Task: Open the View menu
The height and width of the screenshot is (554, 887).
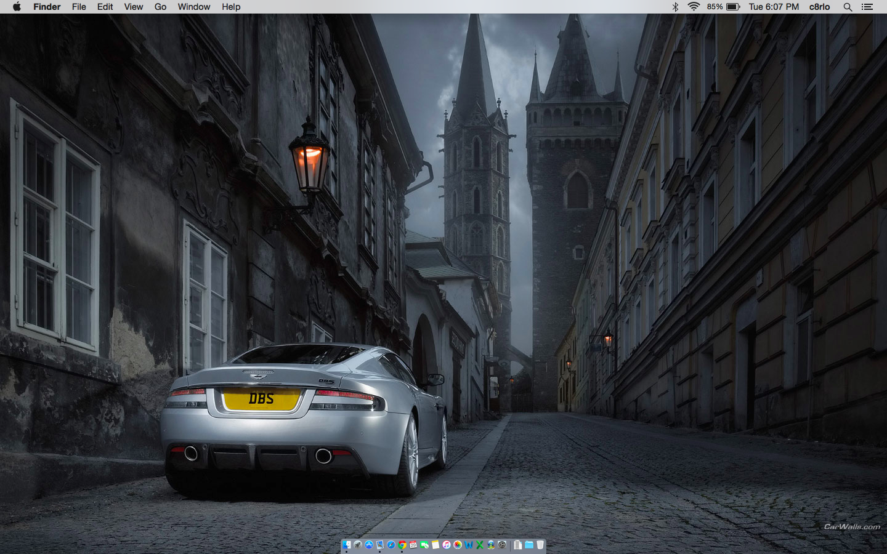Action: click(134, 7)
